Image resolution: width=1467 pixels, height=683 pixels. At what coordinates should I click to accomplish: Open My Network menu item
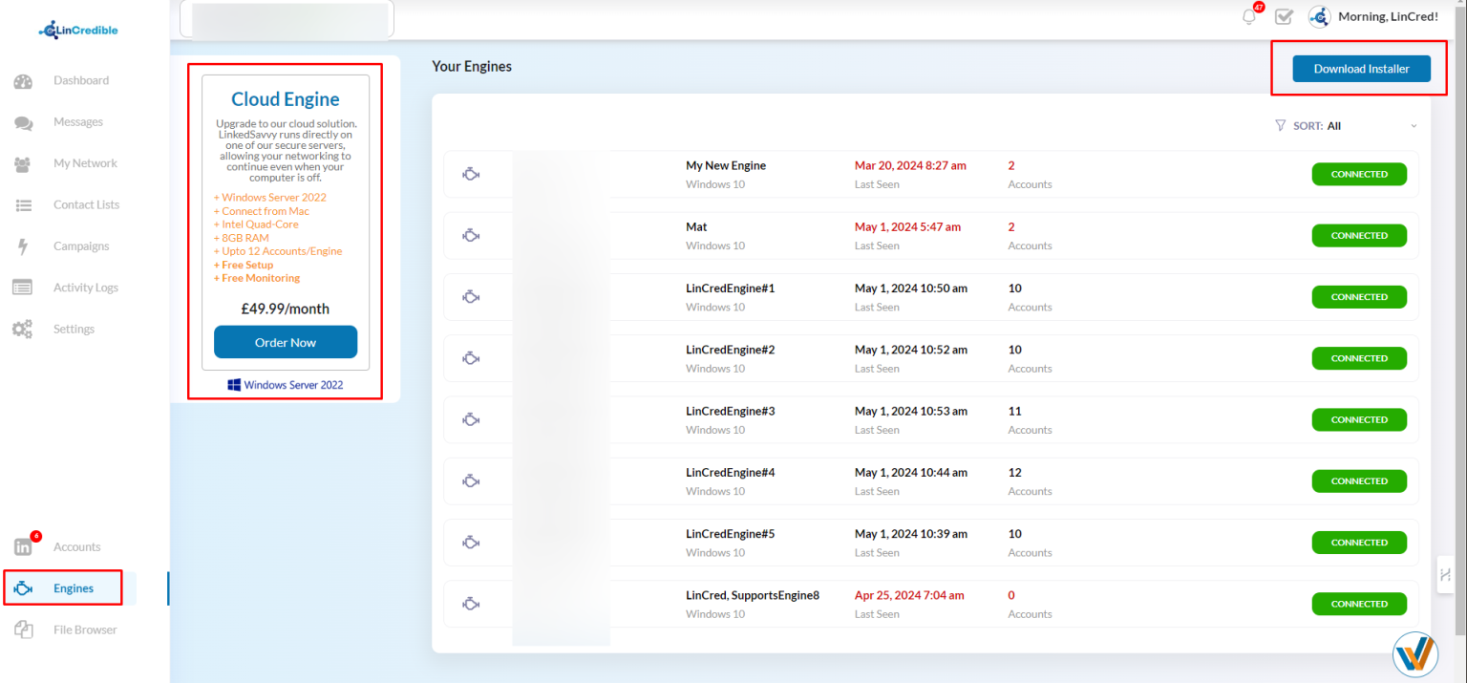tap(85, 163)
